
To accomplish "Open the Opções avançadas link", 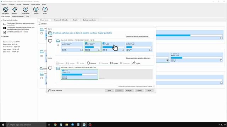I will (x=56, y=91).
